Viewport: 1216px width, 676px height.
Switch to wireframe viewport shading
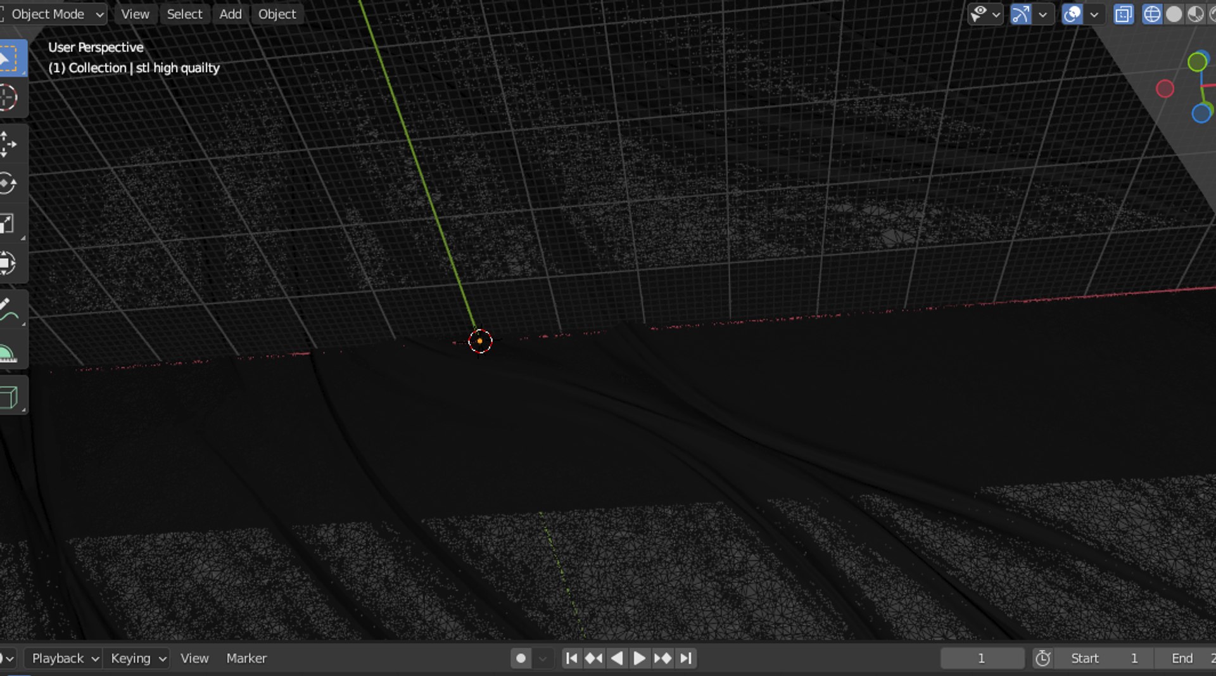[x=1152, y=14]
